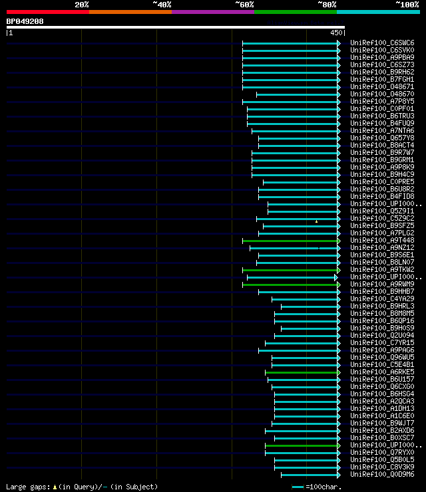
Task: Select hit label UniRef100_C0PRE5
Action: (x=382, y=182)
